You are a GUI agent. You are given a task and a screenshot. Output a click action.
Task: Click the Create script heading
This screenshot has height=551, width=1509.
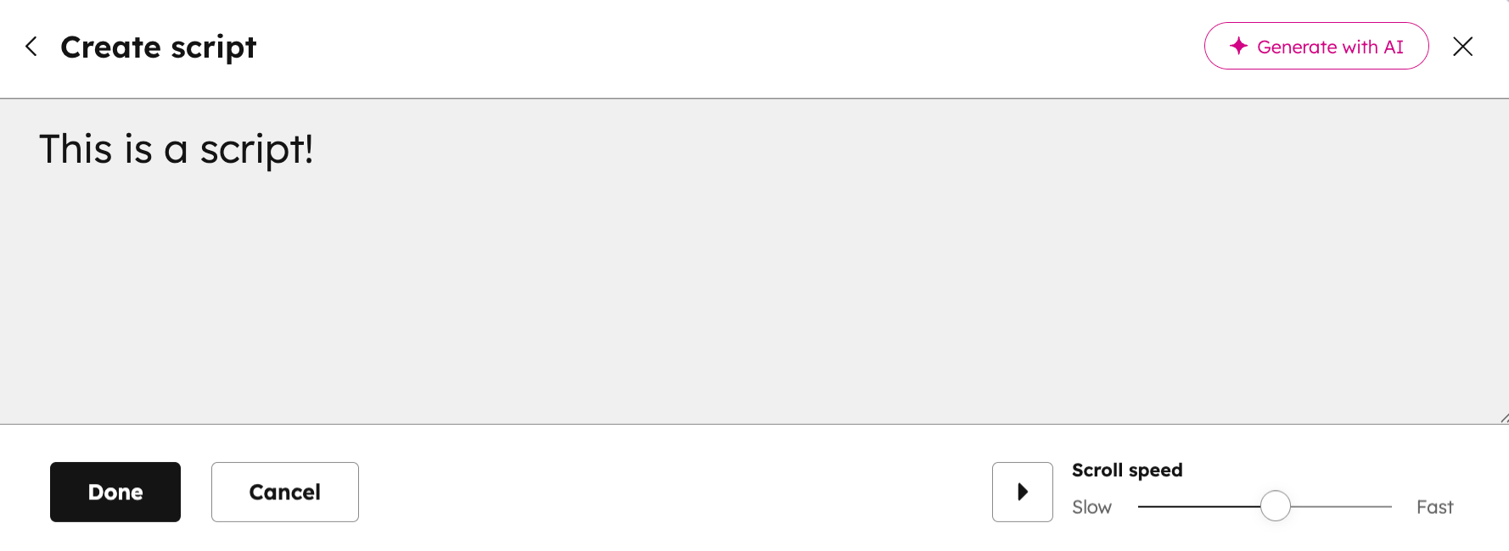[158, 47]
